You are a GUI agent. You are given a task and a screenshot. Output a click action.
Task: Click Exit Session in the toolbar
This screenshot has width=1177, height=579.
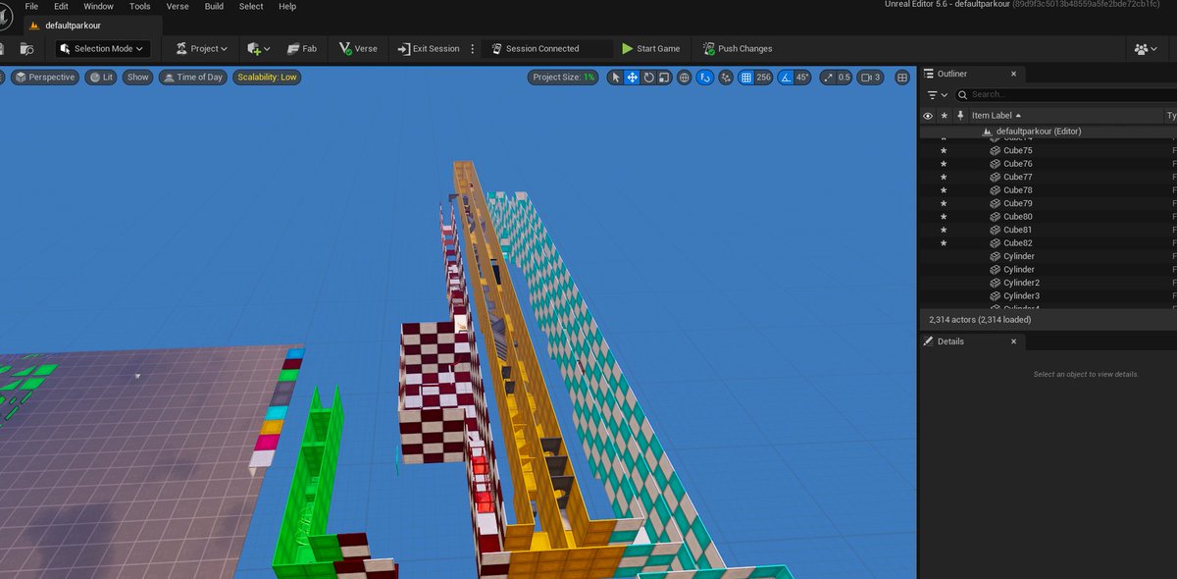point(429,48)
